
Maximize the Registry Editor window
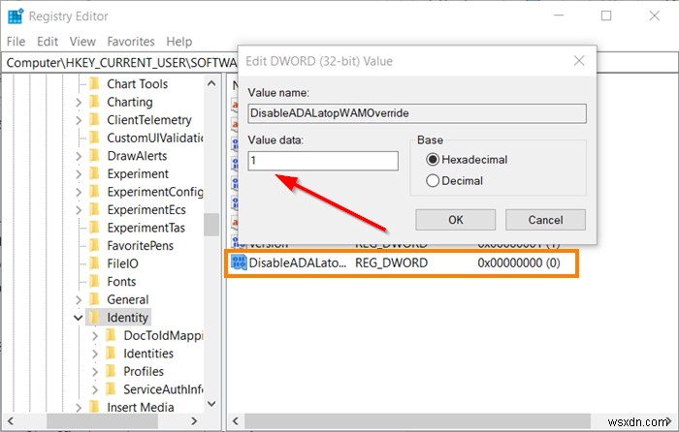[x=606, y=16]
